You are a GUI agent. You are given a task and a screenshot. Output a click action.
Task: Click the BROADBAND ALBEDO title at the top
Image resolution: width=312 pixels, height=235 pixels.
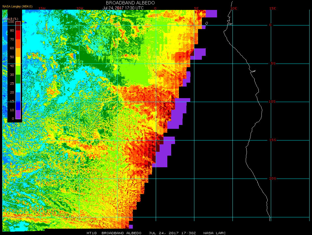pos(130,3)
